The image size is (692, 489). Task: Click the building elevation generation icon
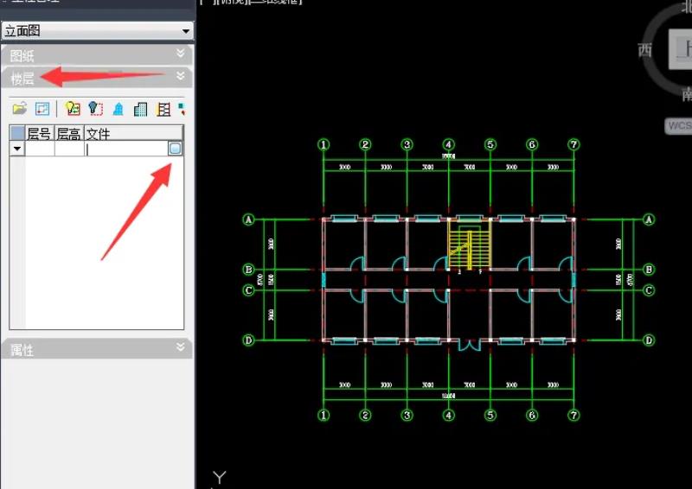[140, 109]
